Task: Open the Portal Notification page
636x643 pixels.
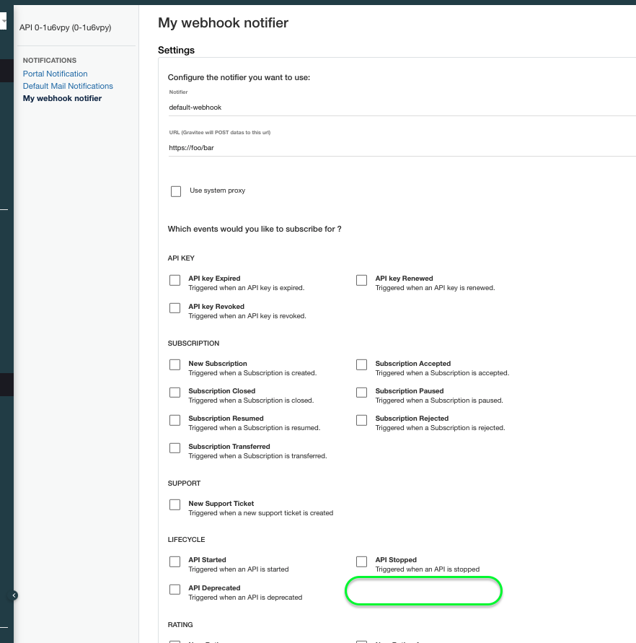Action: pyautogui.click(x=56, y=74)
